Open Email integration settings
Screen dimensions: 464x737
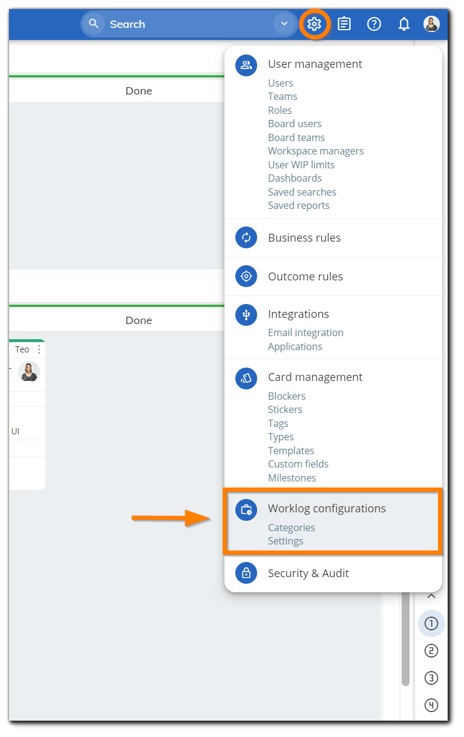(x=306, y=332)
